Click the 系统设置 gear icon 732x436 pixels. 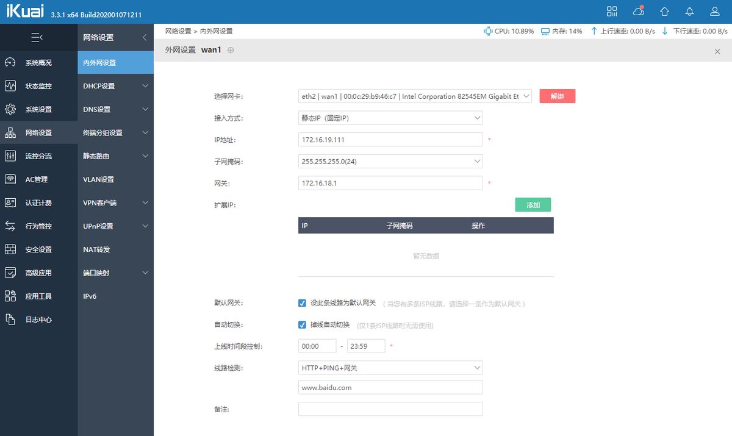[10, 109]
